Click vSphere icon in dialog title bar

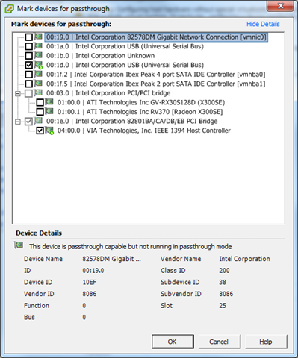(9, 9)
